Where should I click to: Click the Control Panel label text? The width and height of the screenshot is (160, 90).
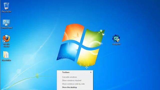point(6,28)
